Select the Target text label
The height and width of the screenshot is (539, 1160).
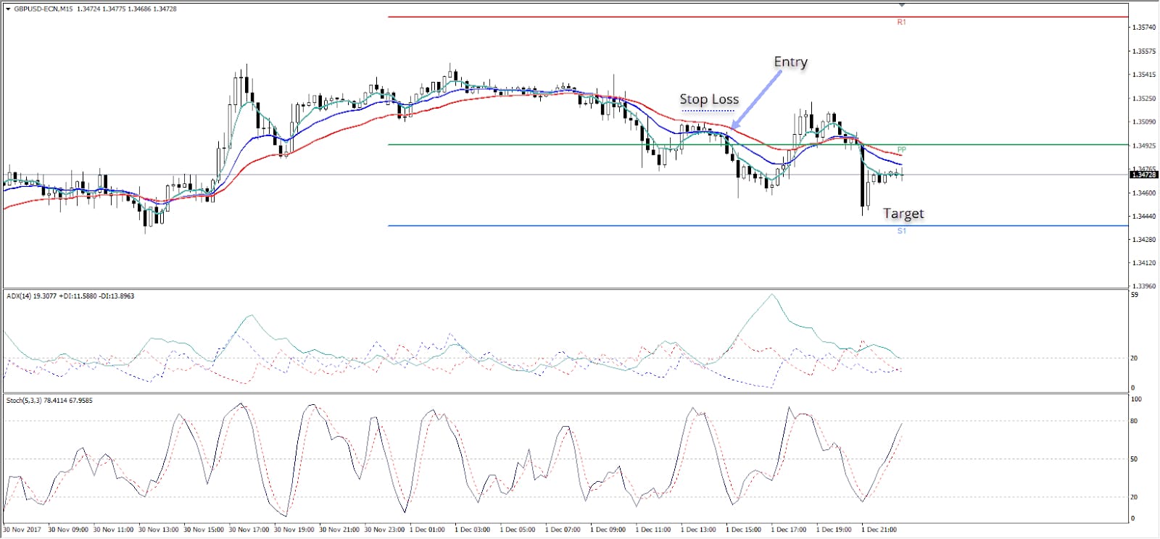point(903,214)
